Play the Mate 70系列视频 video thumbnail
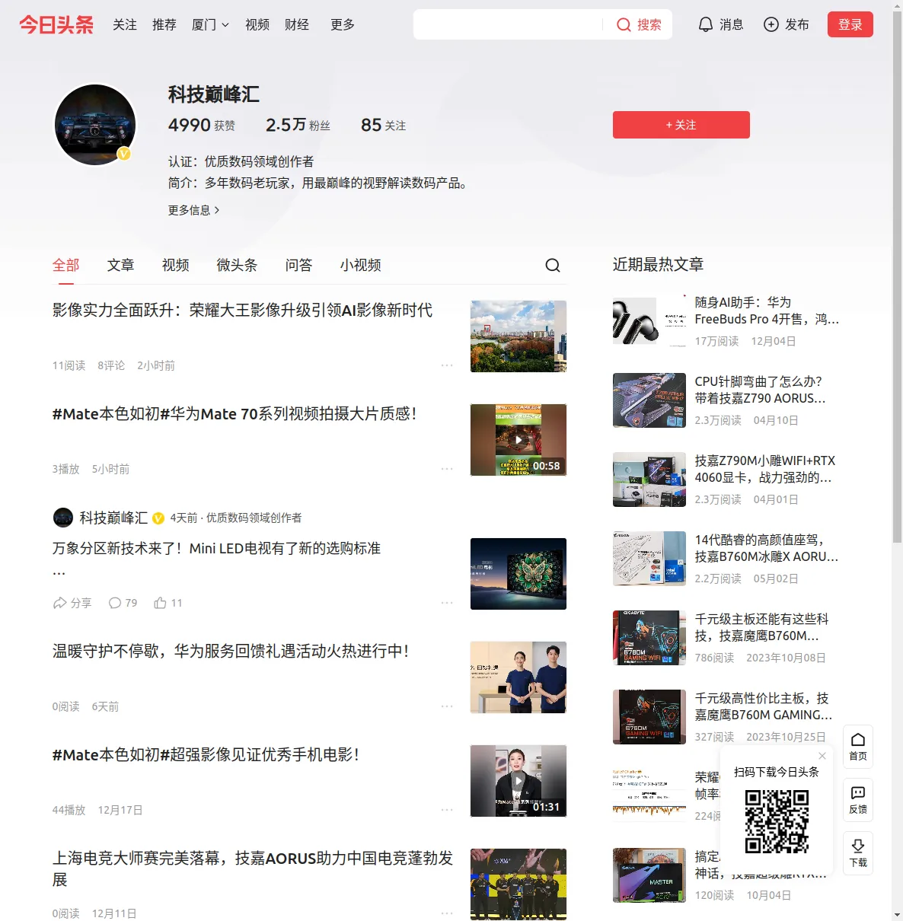This screenshot has height=921, width=903. [x=519, y=440]
